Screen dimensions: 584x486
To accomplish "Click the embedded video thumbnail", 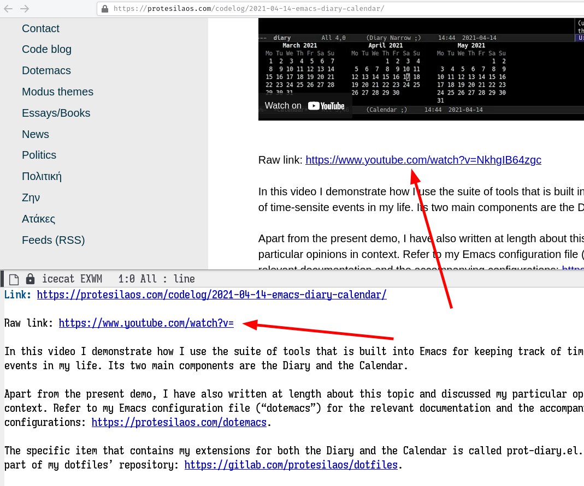I will (x=421, y=69).
